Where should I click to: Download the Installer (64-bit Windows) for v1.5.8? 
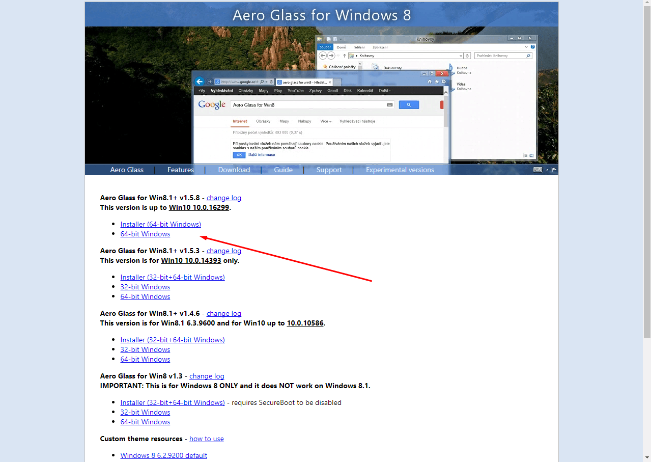[x=161, y=224]
